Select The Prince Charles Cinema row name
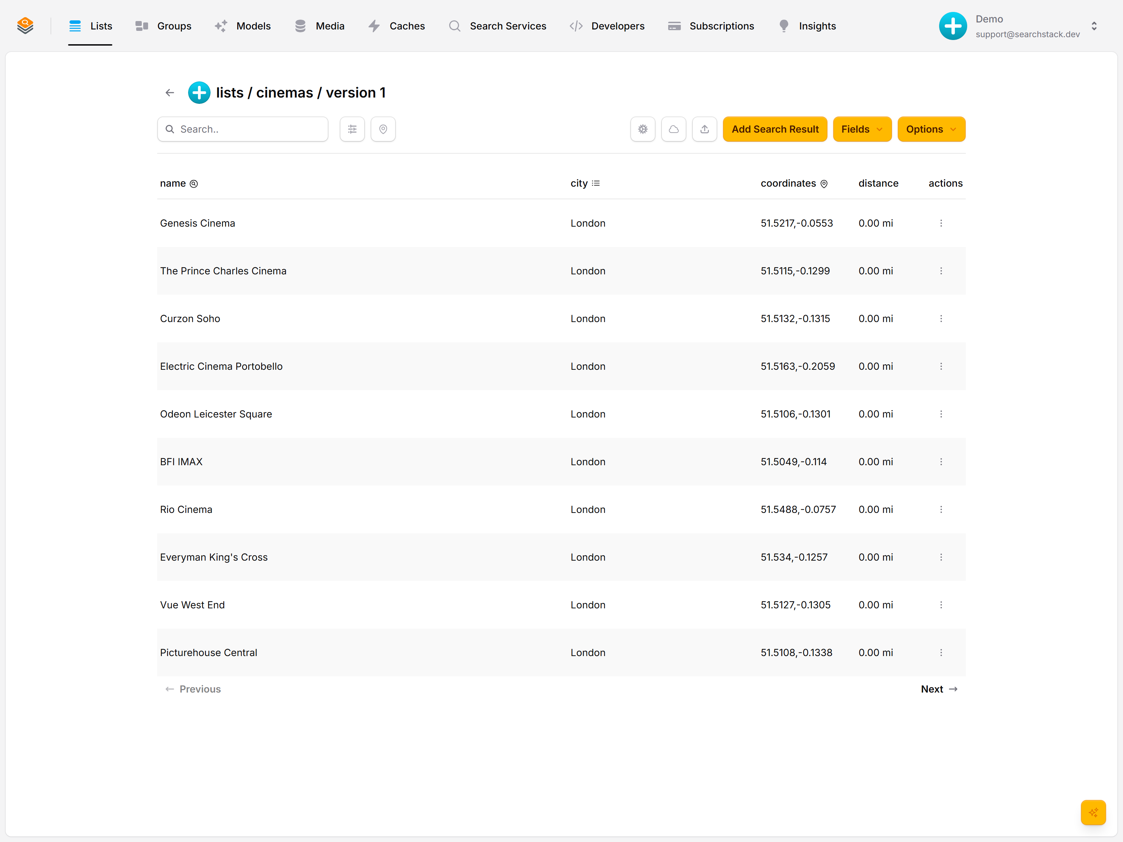This screenshot has width=1123, height=842. coord(224,271)
